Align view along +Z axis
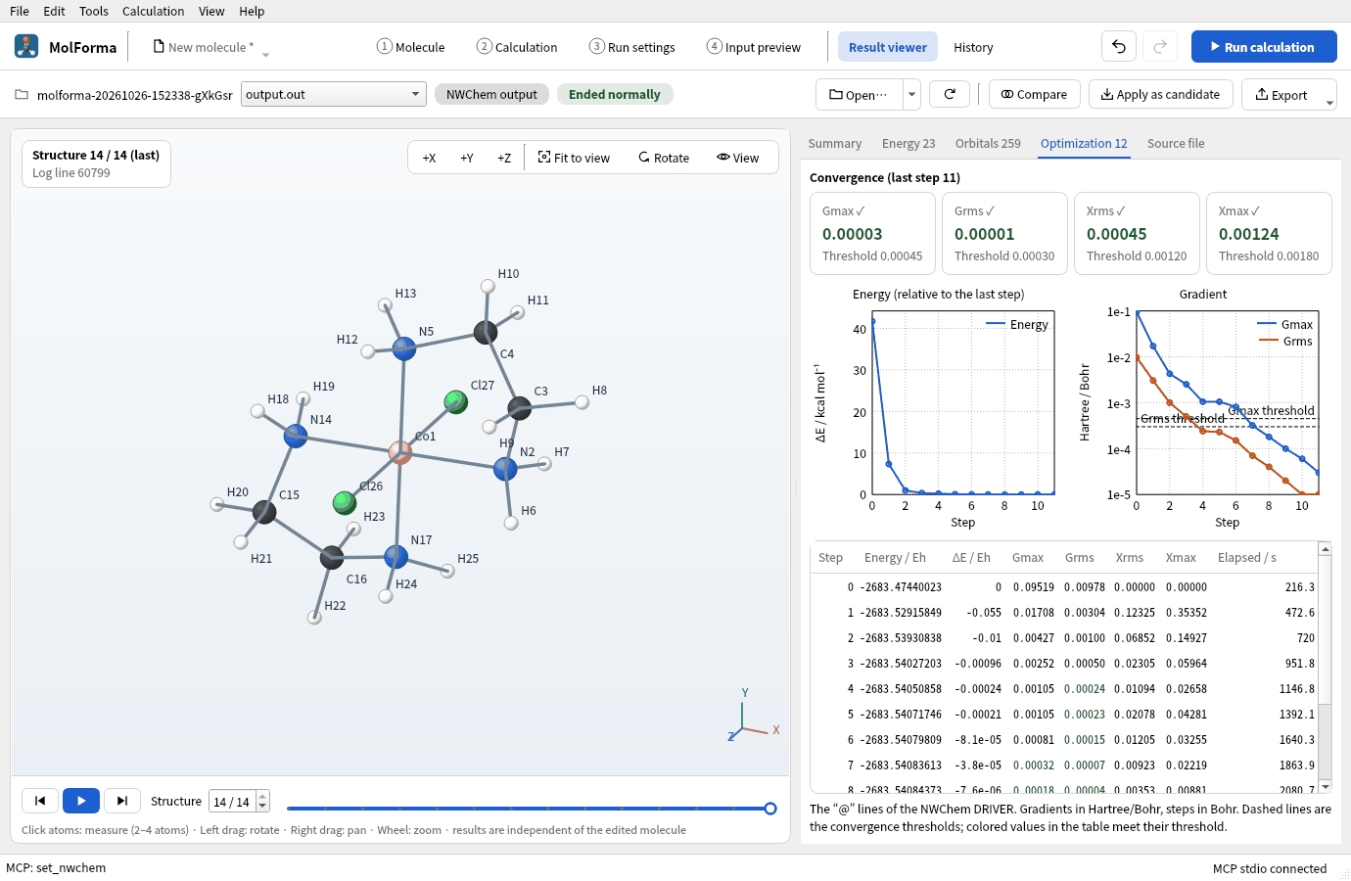 point(504,158)
